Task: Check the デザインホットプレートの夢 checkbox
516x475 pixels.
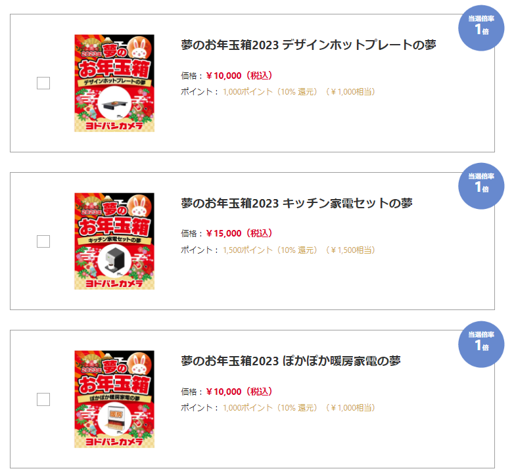Action: click(x=43, y=83)
